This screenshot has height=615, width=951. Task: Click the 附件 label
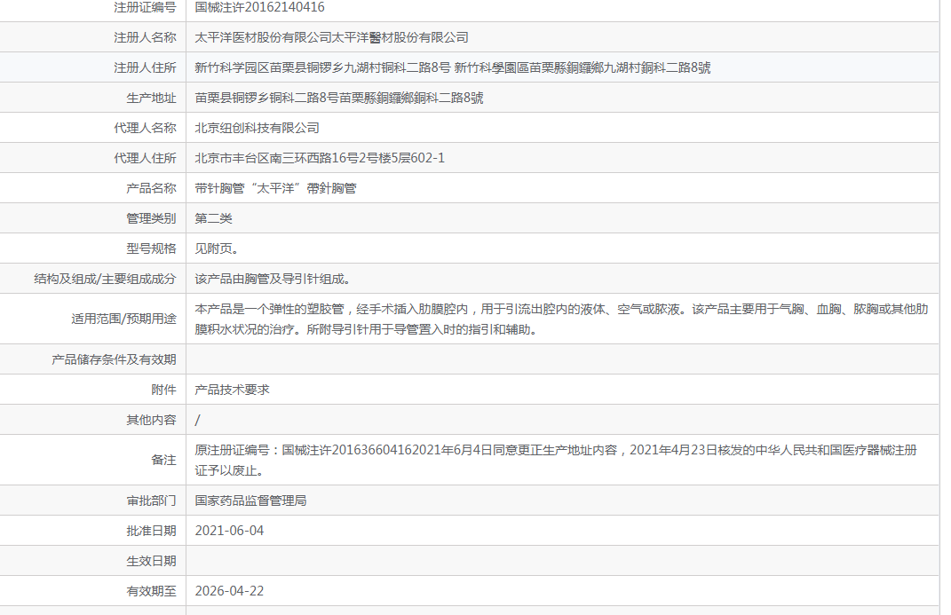pyautogui.click(x=163, y=390)
